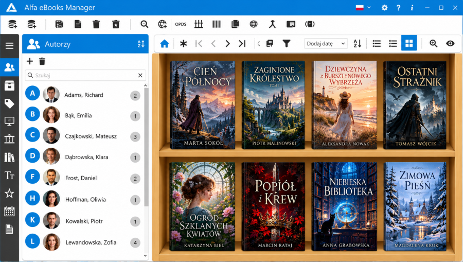The width and height of the screenshot is (463, 262).
Task: Open the hamburger menu in sidebar
Action: tap(9, 46)
